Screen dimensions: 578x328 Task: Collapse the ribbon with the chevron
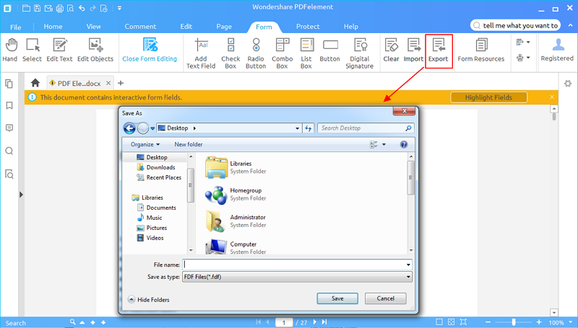[571, 25]
